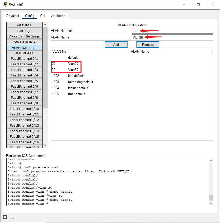Click the VLAN No column header
This screenshot has height=223, width=220.
[59, 51]
